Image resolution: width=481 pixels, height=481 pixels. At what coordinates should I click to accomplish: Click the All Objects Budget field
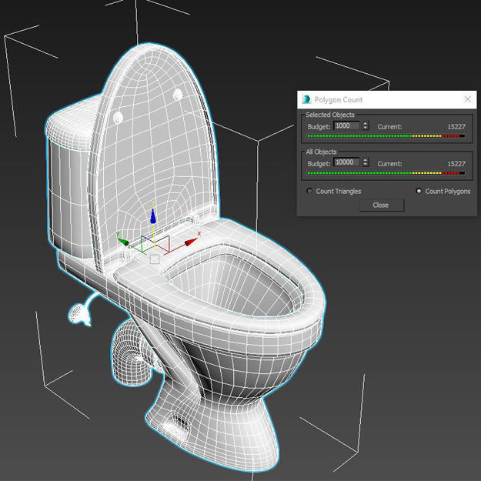pos(346,162)
